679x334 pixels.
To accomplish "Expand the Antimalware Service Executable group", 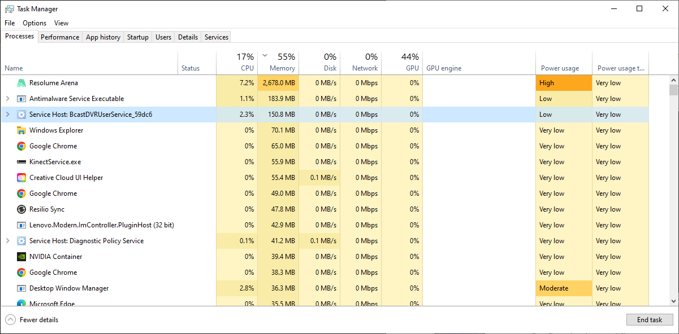I will (7, 99).
